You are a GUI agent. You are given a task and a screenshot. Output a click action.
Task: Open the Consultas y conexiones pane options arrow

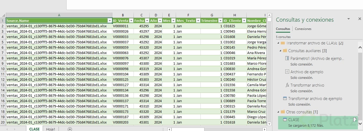click(x=348, y=19)
